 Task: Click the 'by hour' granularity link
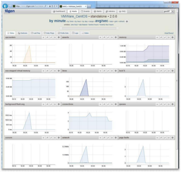coord(78,21)
